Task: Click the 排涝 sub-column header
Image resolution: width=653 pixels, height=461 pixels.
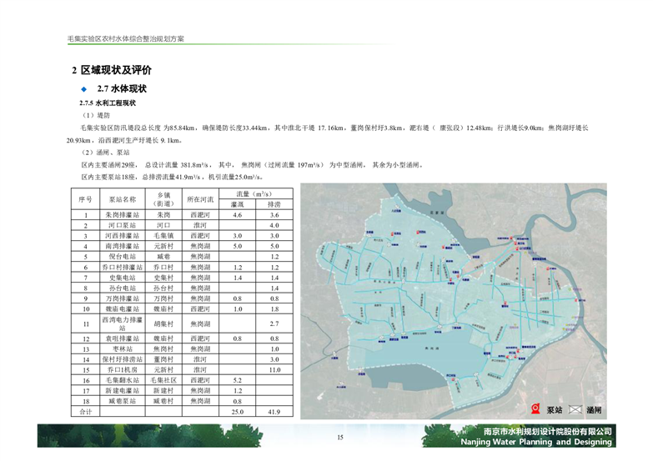Action: tap(274, 204)
